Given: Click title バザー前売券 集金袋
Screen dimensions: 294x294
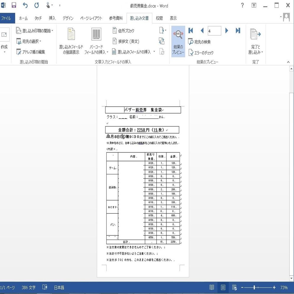Looking at the screenshot, I should pyautogui.click(x=143, y=110).
